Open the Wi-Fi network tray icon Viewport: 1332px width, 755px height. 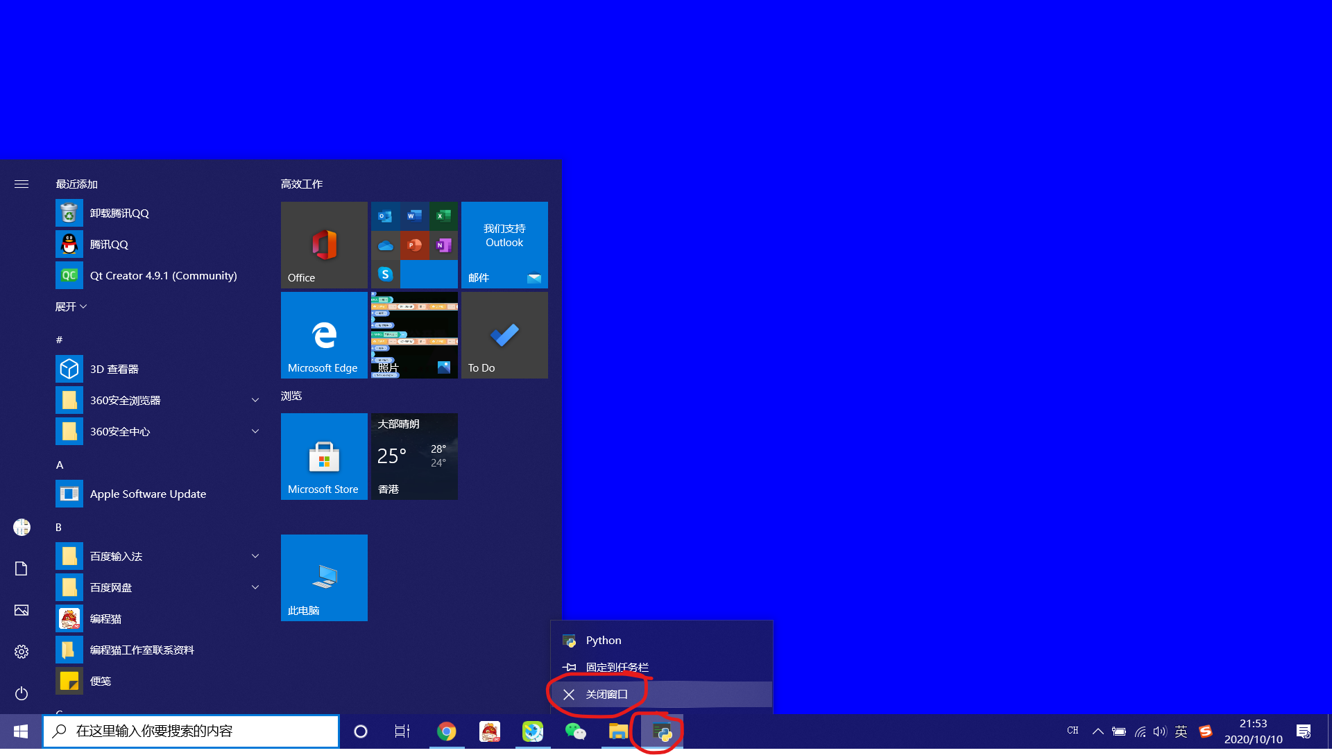1140,731
